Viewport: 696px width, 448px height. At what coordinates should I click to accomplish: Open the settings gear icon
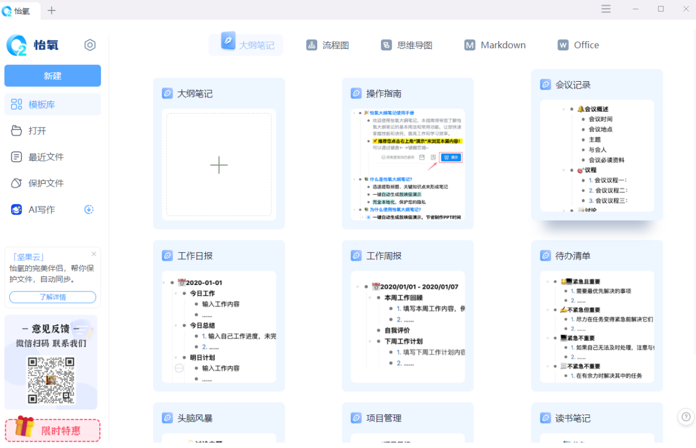tap(90, 44)
